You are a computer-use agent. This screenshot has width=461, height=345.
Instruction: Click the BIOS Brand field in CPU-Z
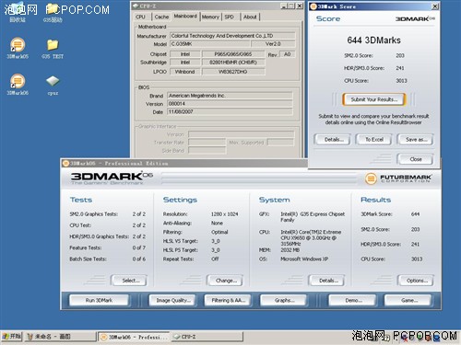230,96
